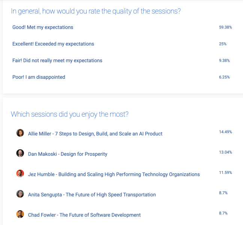Select 'Fair! Did not really meet' response row

(122, 60)
